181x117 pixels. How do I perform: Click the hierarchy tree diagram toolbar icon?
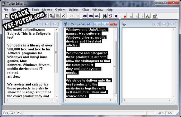pyautogui.click(x=148, y=16)
